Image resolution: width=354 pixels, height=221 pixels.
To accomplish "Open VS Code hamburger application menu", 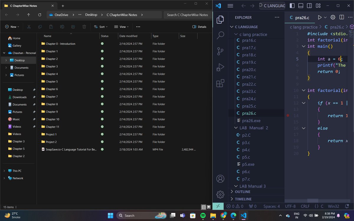I will coord(231,6).
